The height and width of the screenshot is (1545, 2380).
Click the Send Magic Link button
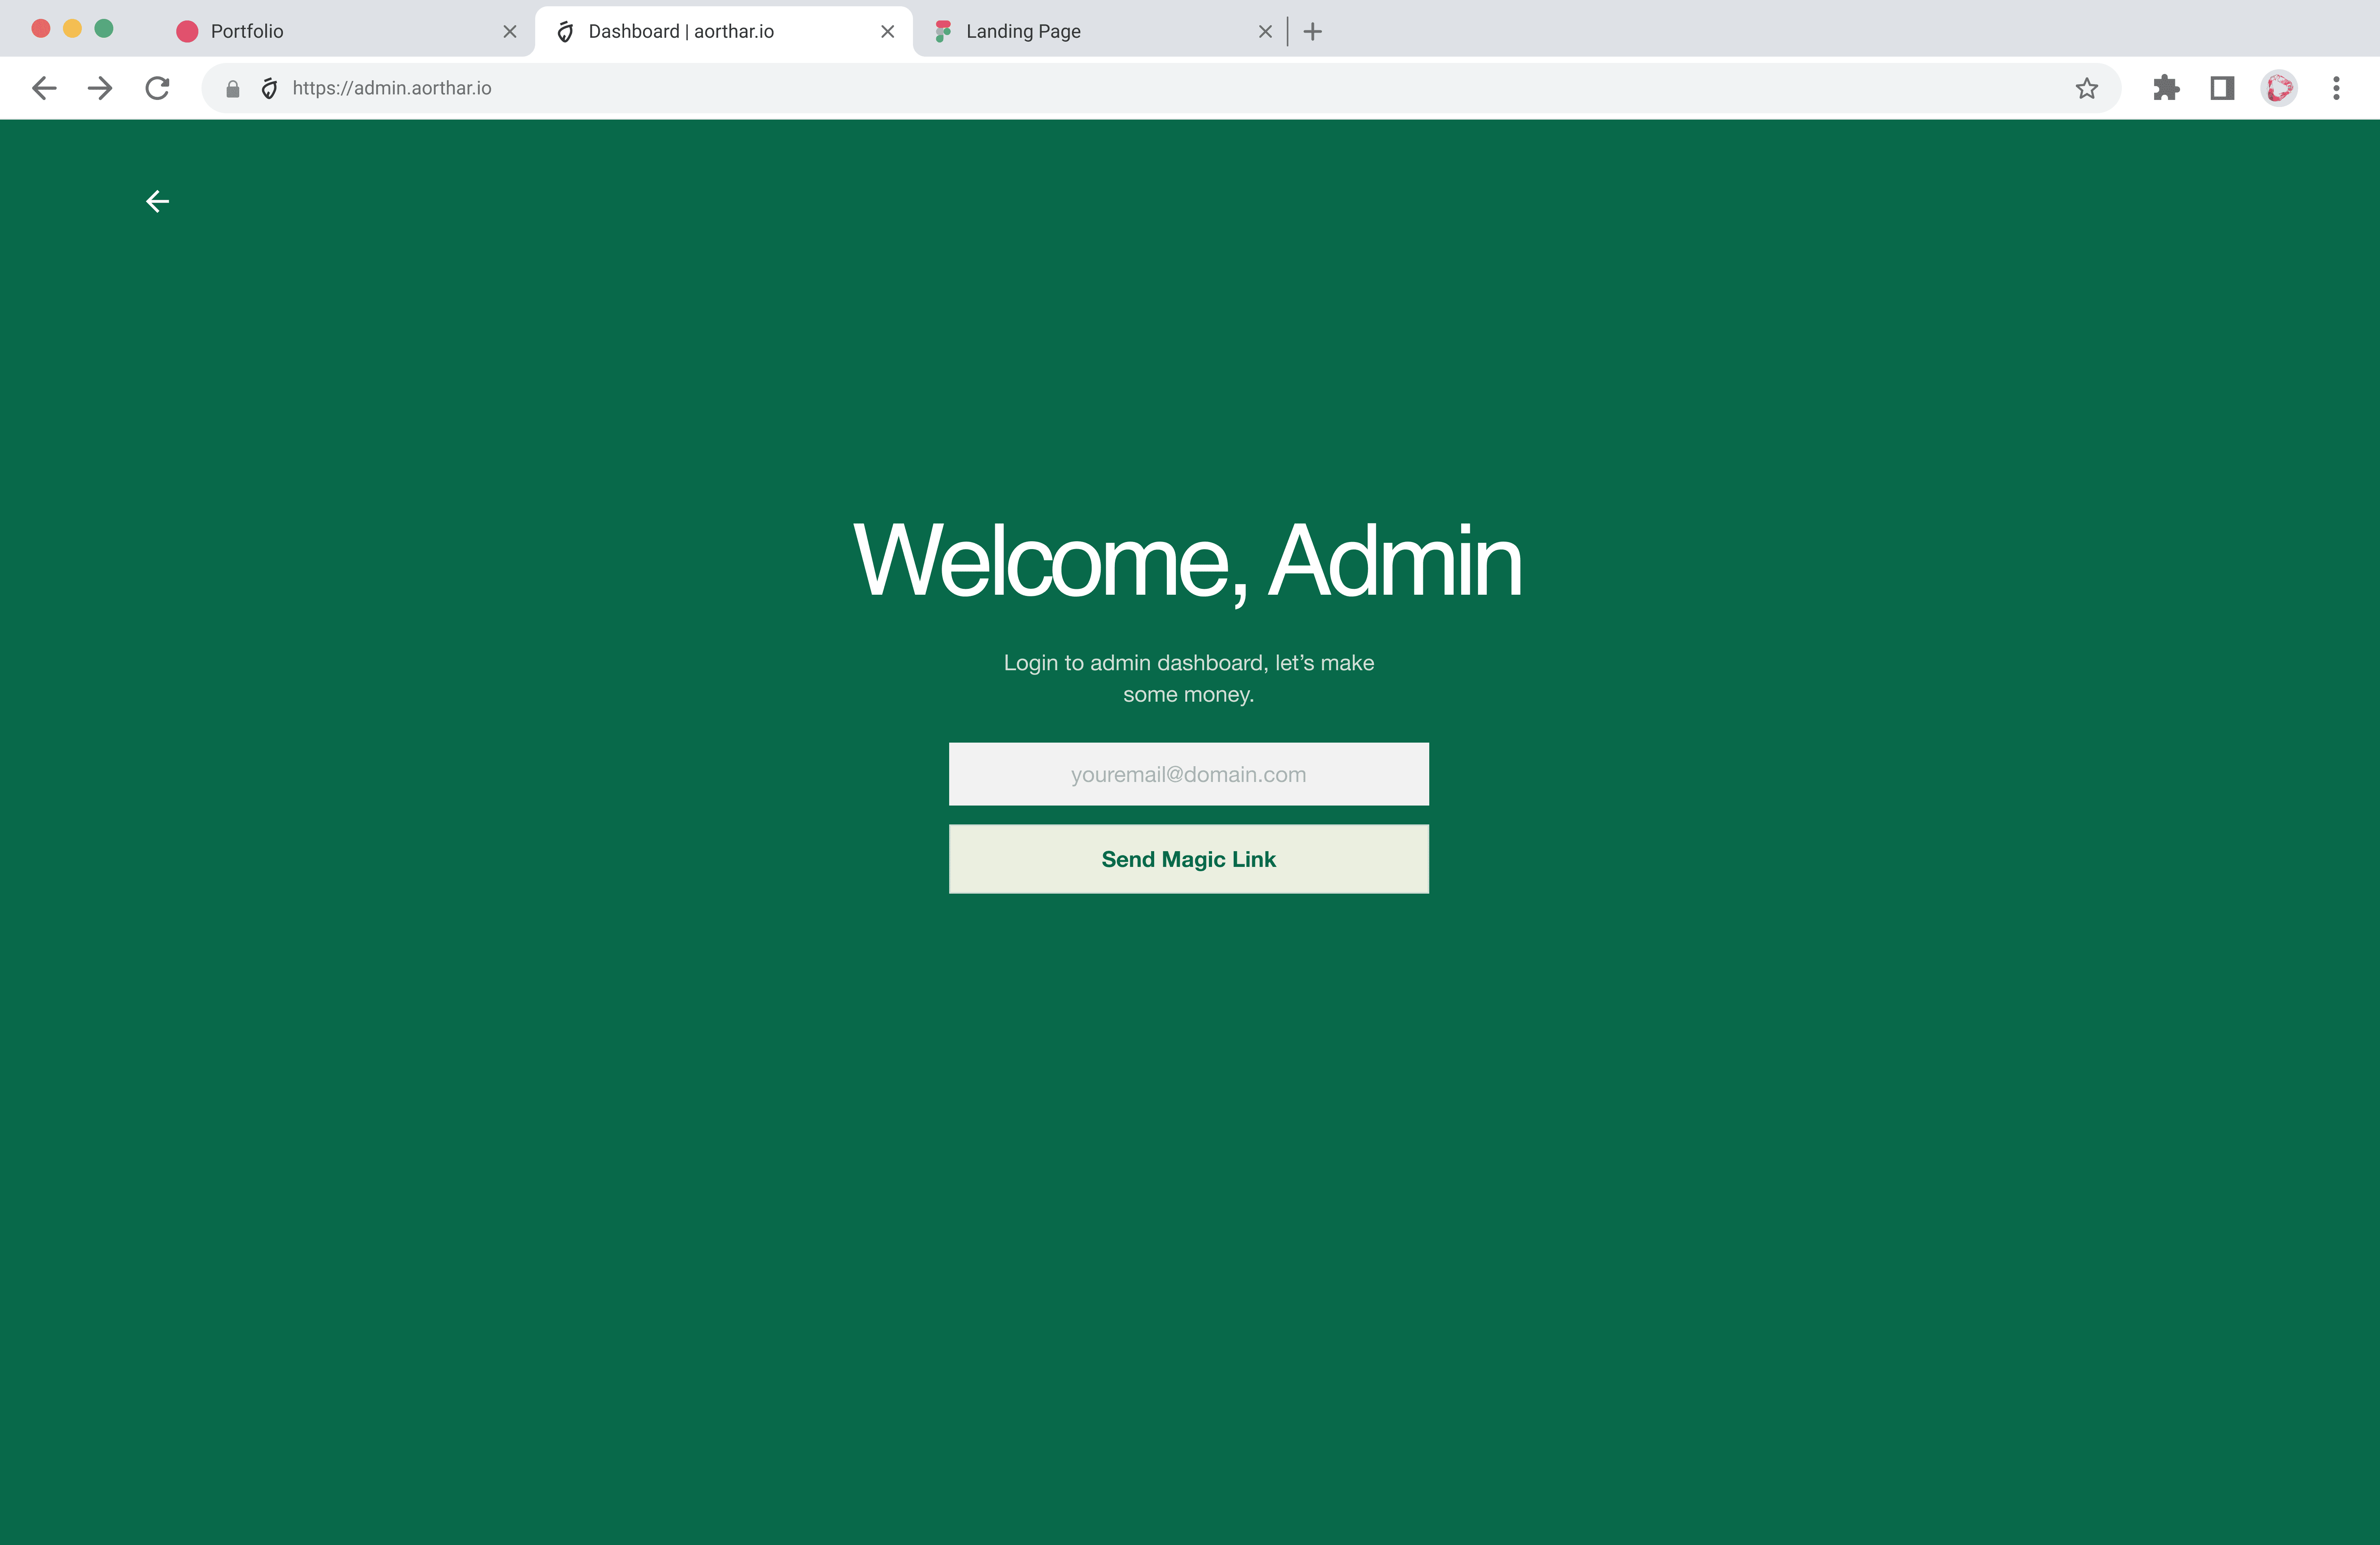(1188, 859)
